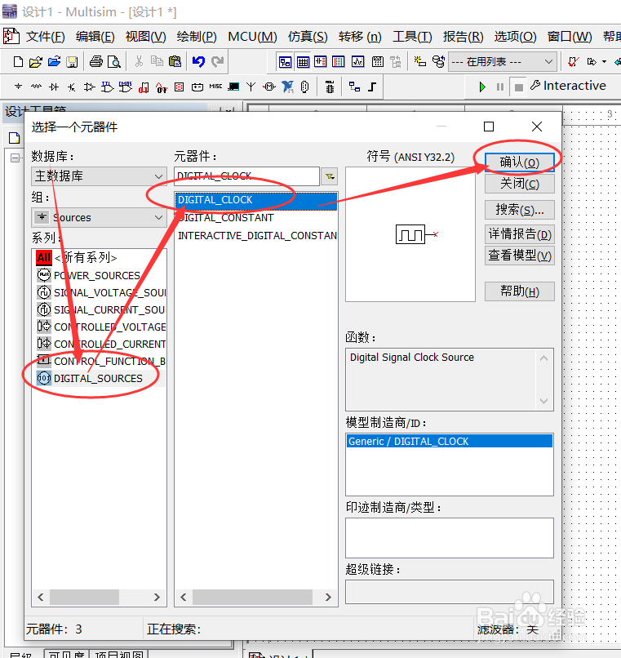621x658 pixels.
Task: Place an RF antenna component
Action: pyautogui.click(x=251, y=87)
